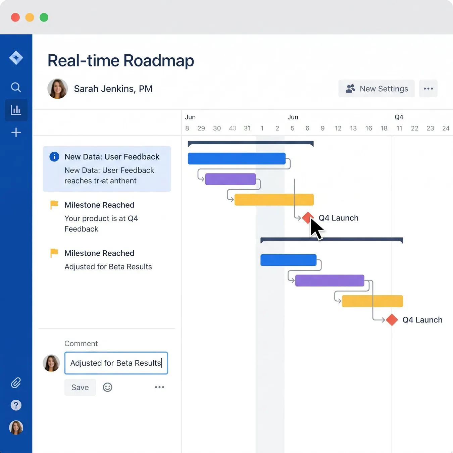Click the green maximize window button
The height and width of the screenshot is (453, 453).
tap(44, 17)
